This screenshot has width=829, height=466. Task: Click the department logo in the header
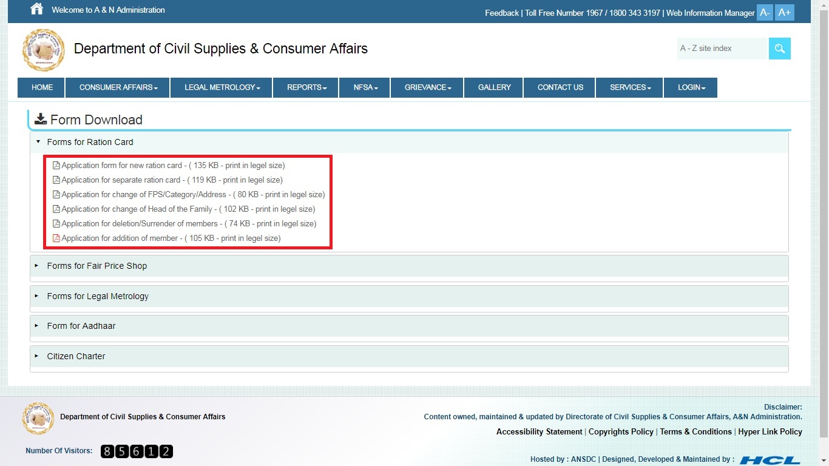(x=43, y=50)
